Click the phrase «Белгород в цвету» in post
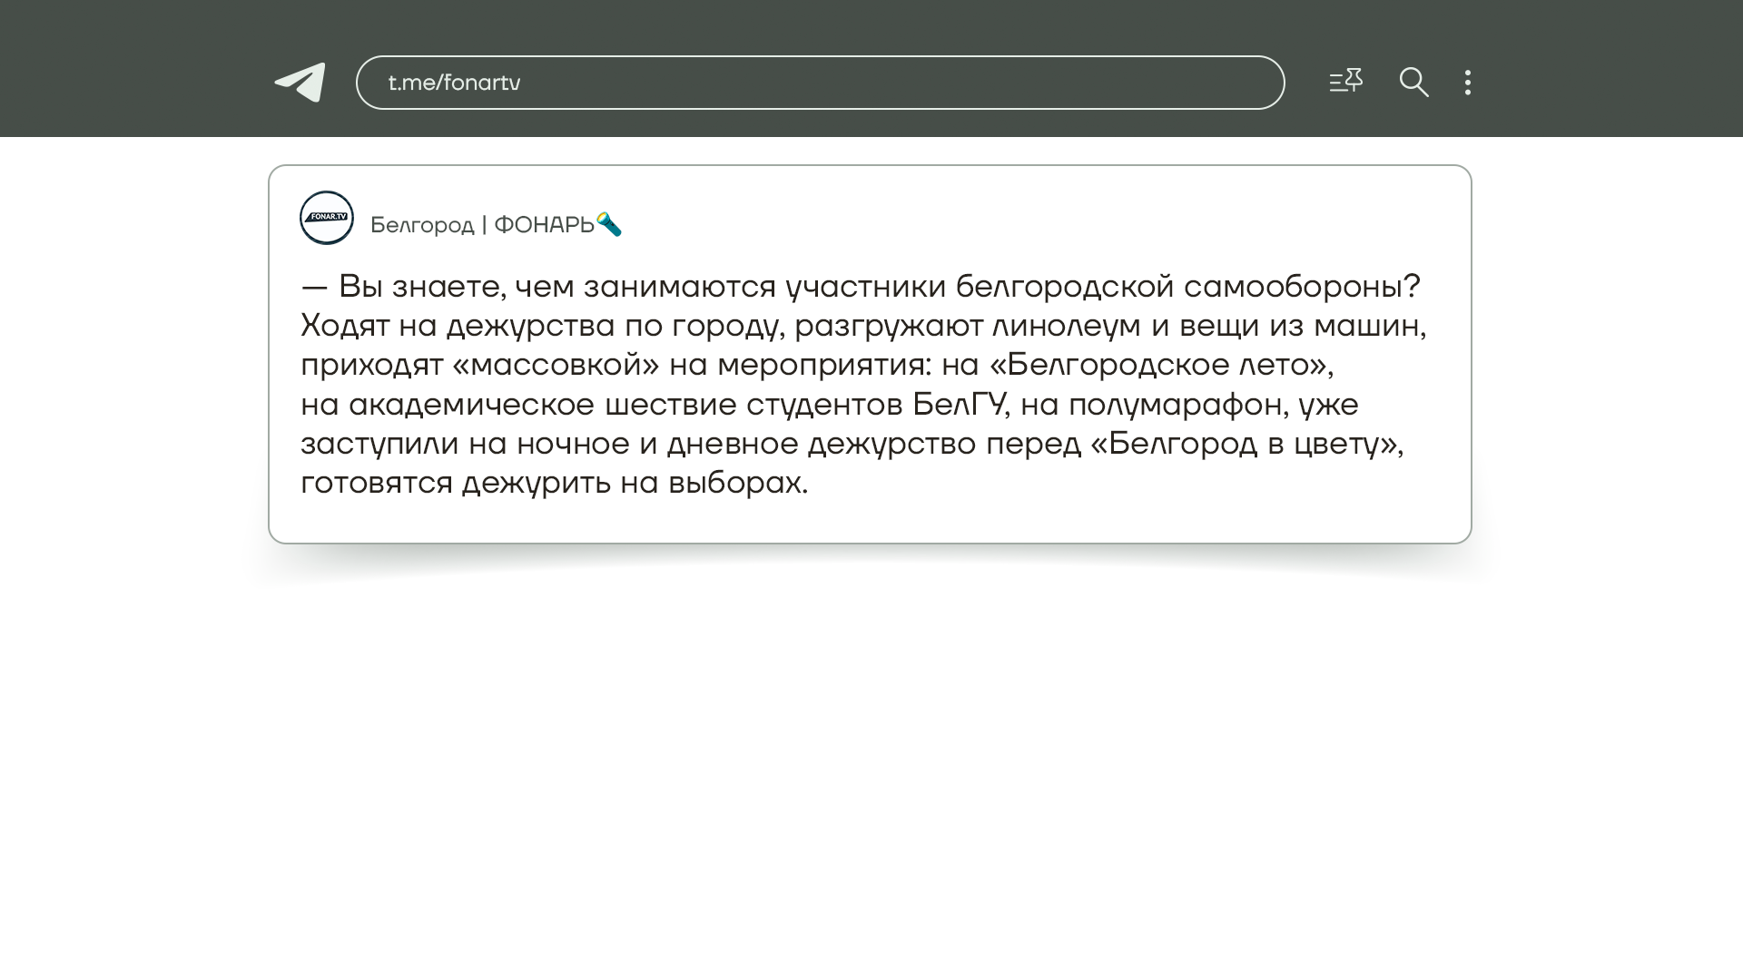 tap(1242, 444)
